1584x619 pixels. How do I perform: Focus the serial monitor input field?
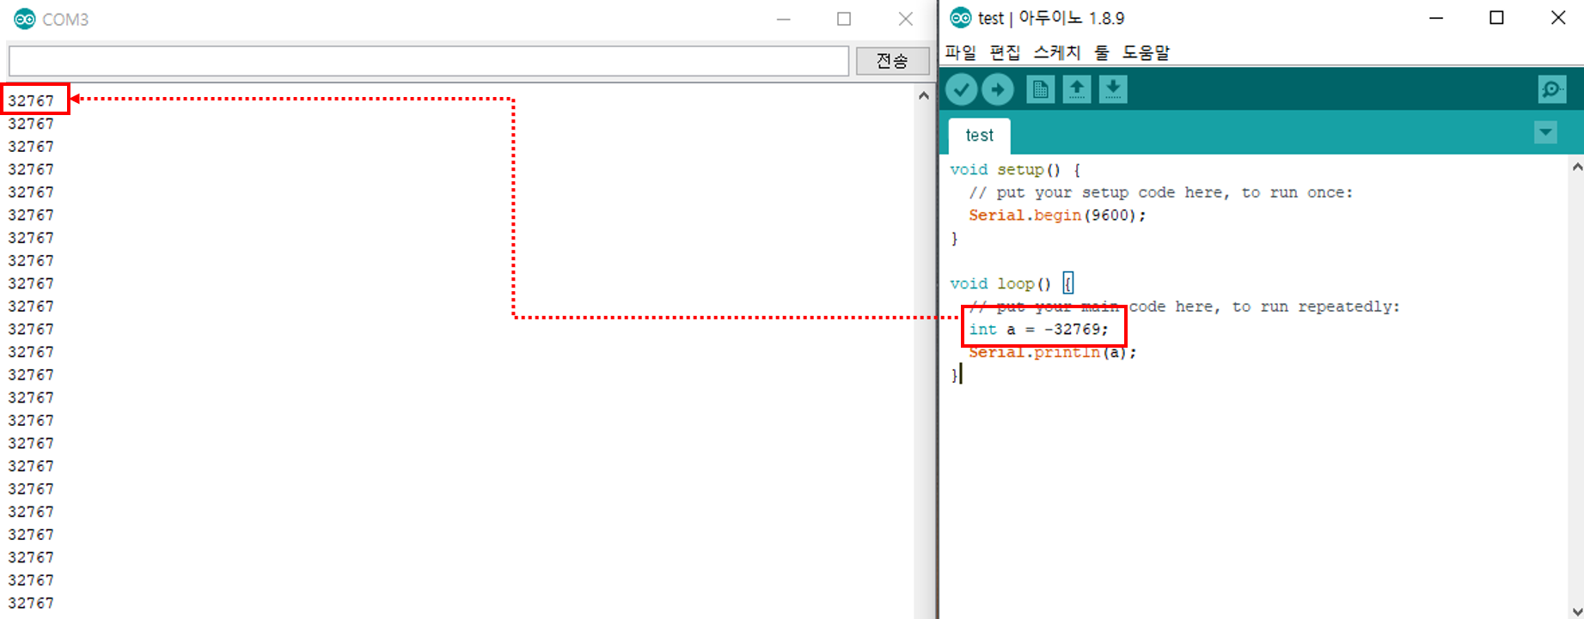(x=429, y=61)
